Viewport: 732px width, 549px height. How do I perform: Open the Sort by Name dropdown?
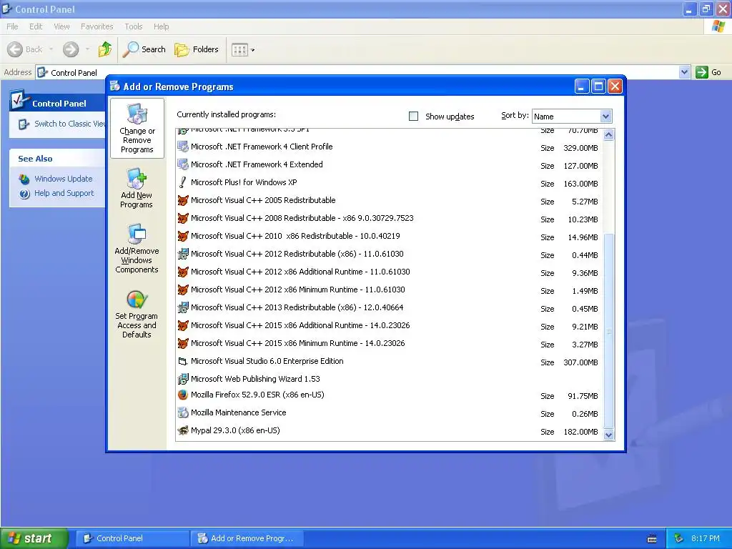click(x=572, y=117)
